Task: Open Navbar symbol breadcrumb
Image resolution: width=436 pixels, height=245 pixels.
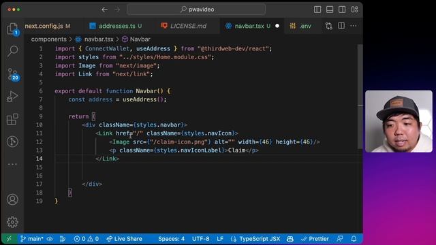Action: [140, 39]
